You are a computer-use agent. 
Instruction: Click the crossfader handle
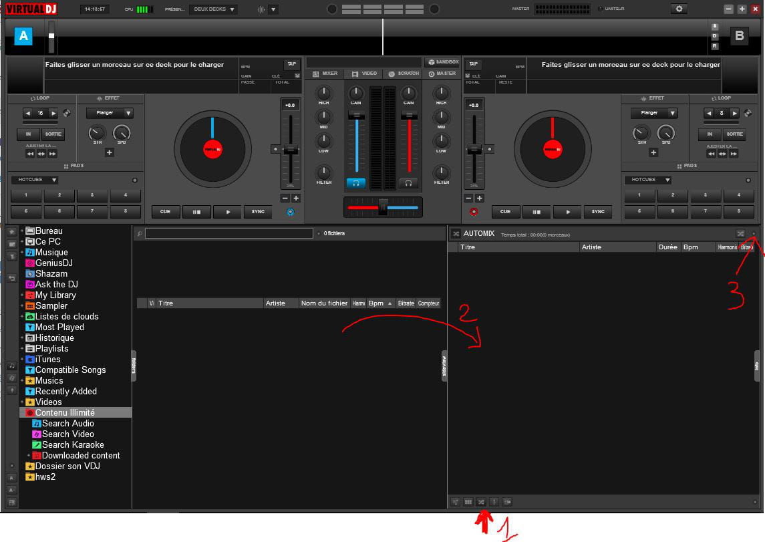(x=383, y=207)
